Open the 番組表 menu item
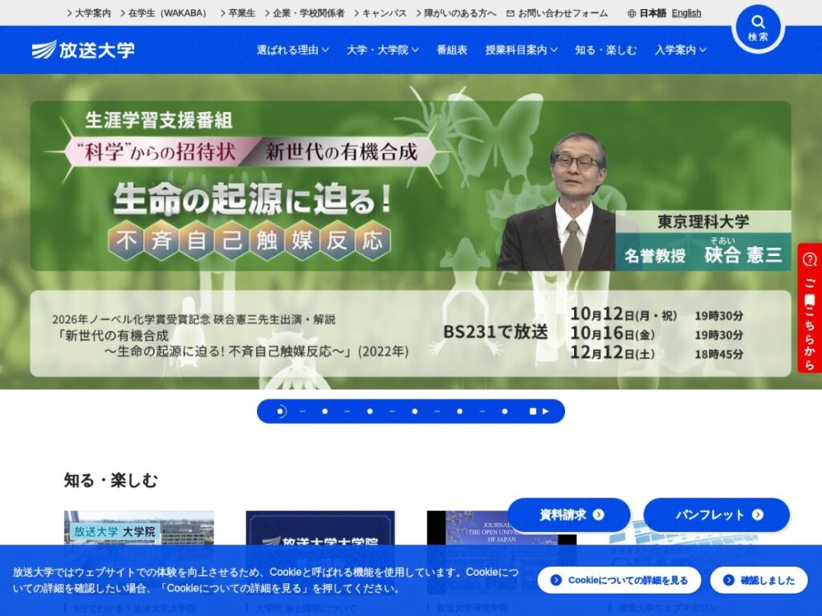Viewport: 822px width, 616px height. pyautogui.click(x=452, y=50)
